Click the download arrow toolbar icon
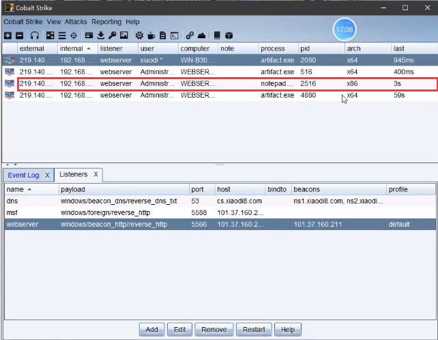438x340 pixels. pyautogui.click(x=100, y=36)
